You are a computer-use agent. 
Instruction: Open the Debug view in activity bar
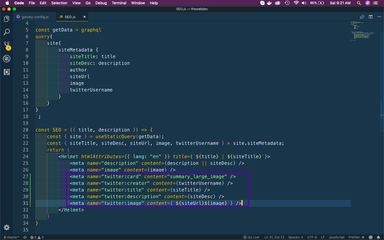7,59
